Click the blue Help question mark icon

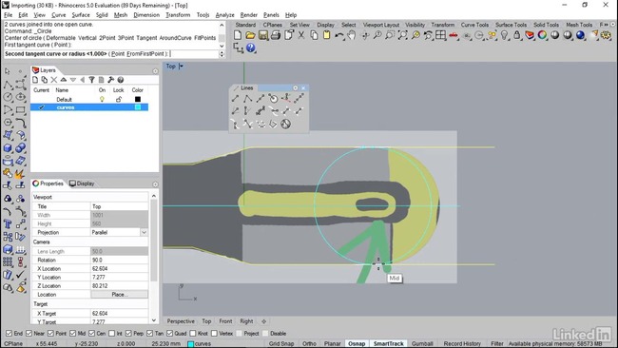pyautogui.click(x=251, y=48)
